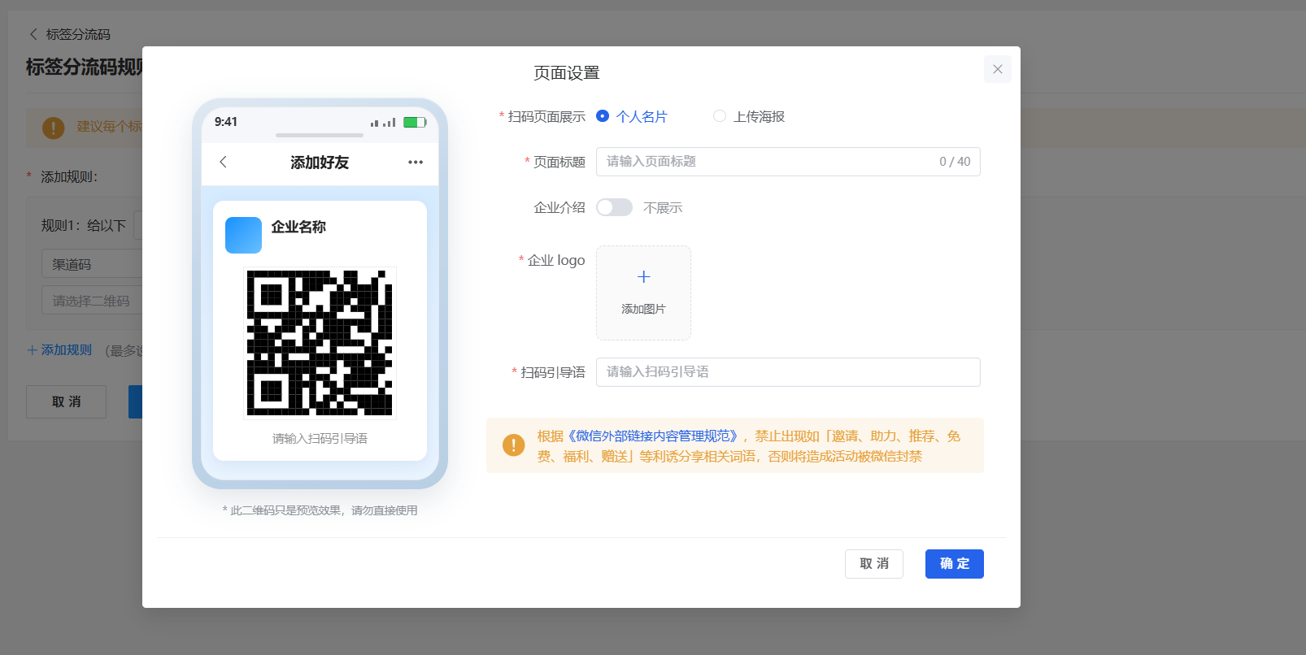Image resolution: width=1306 pixels, height=655 pixels.
Task: Click the 企业名称 text in preview
Action: (298, 227)
